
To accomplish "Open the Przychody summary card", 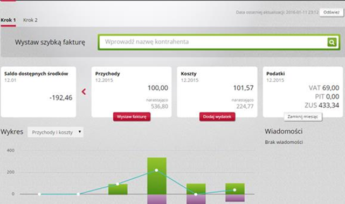I will [132, 92].
